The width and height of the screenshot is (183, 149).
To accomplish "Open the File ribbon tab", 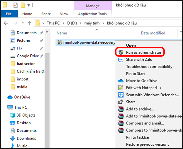I will (9, 14).
